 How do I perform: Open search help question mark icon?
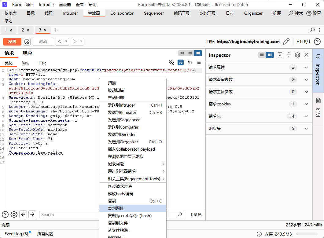(x=5, y=214)
